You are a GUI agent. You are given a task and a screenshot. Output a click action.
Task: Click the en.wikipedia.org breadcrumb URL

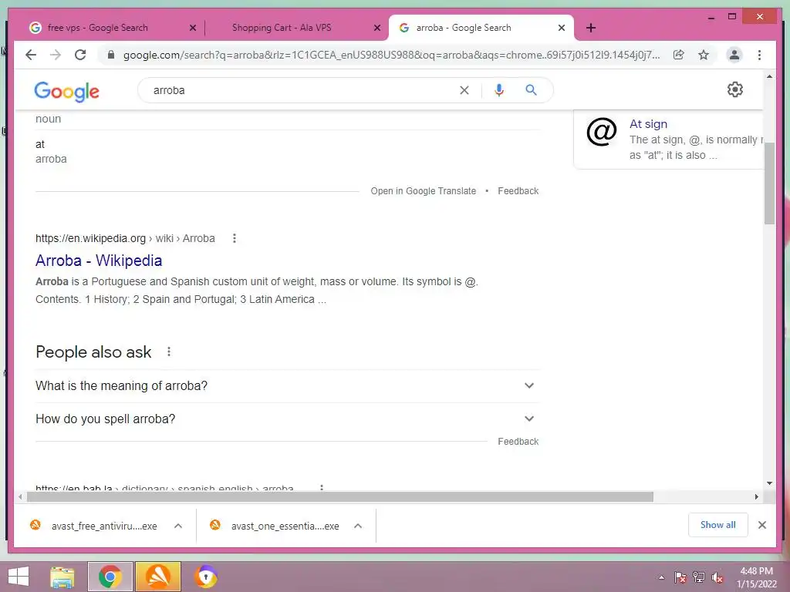(x=125, y=238)
